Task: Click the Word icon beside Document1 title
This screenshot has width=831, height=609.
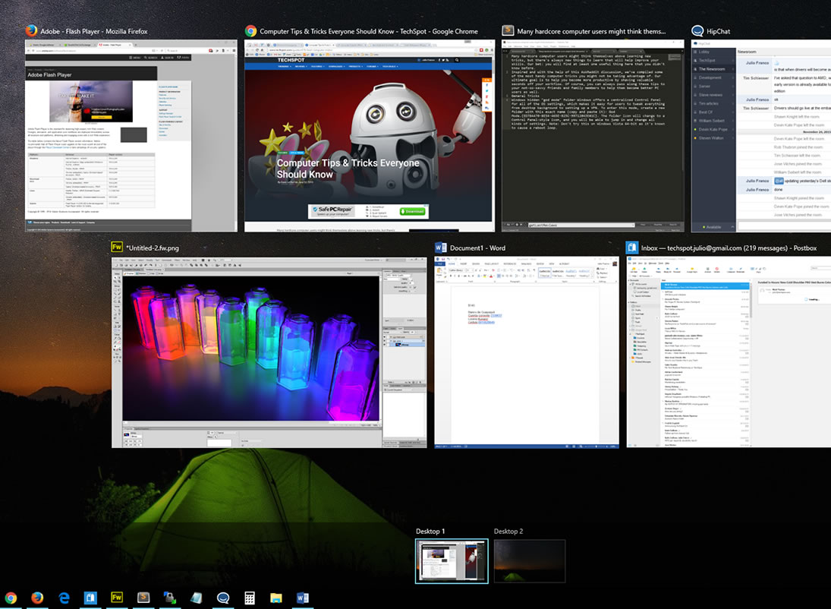Action: [x=440, y=248]
